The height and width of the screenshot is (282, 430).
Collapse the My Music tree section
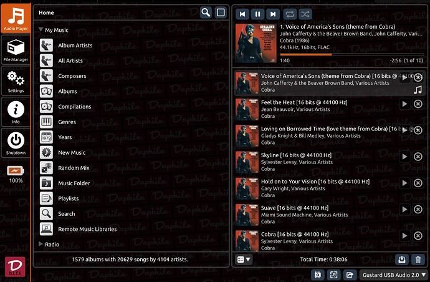(x=41, y=30)
